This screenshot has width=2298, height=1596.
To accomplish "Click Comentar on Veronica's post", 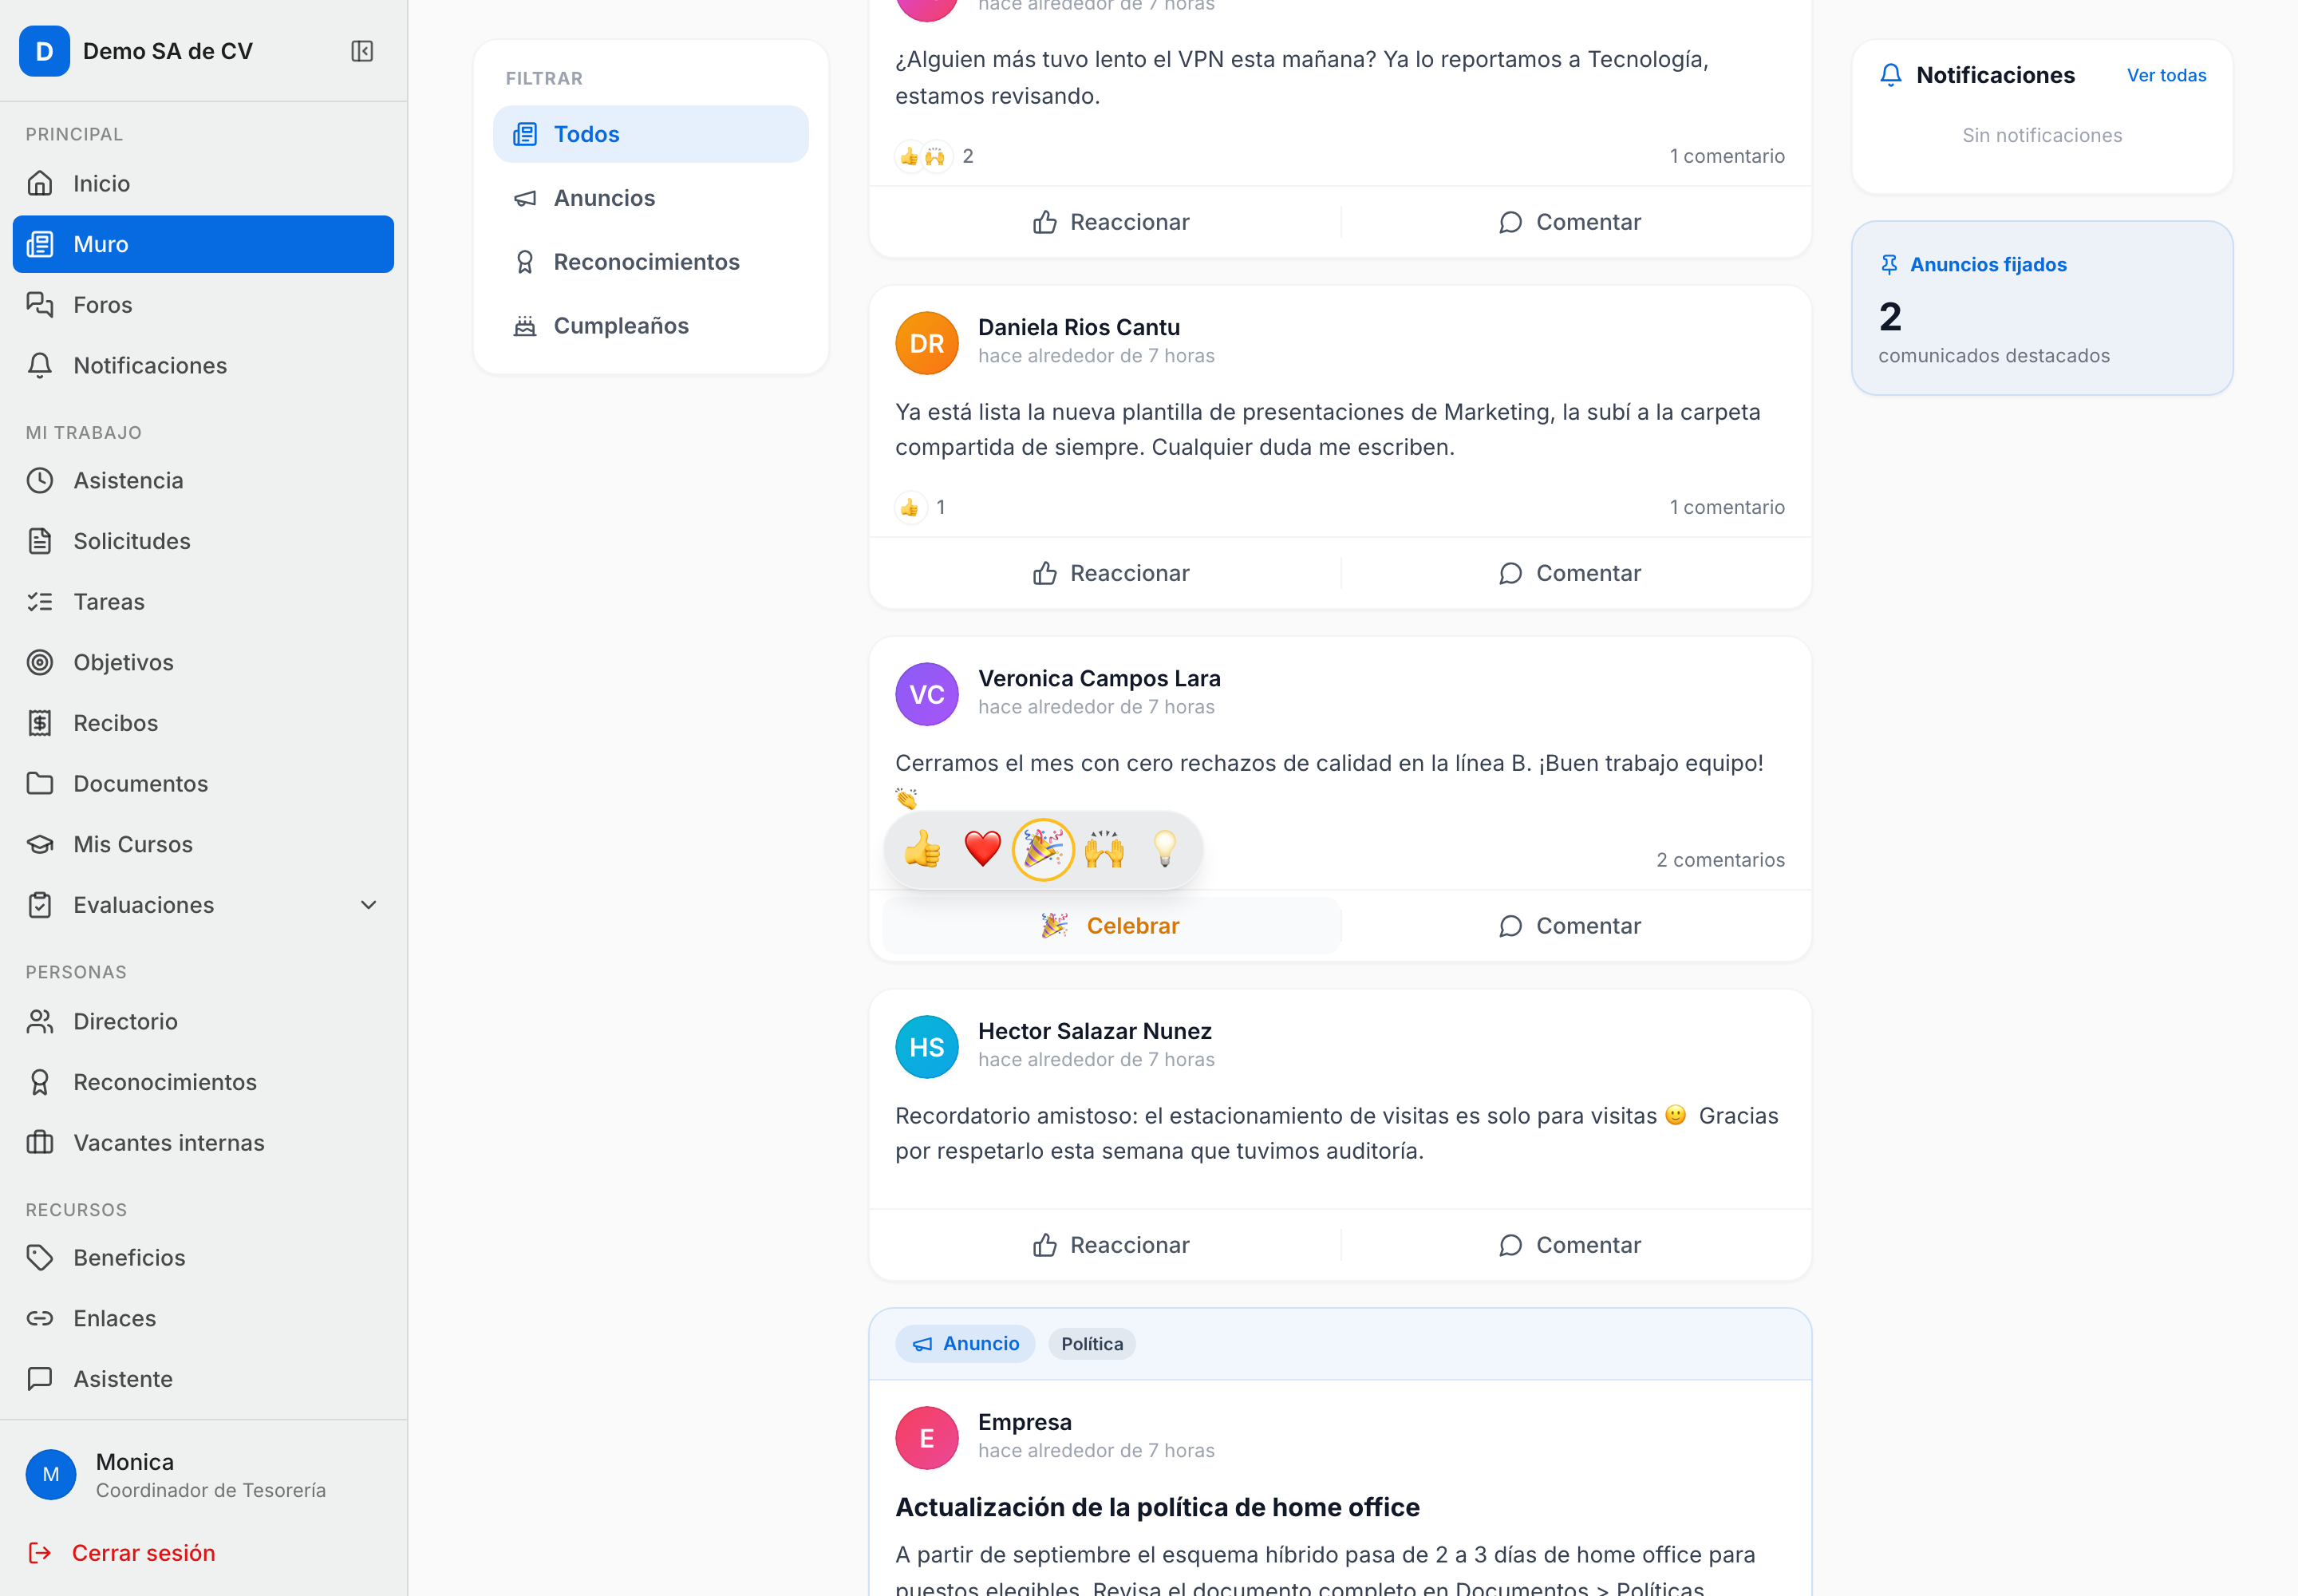I will (1570, 926).
